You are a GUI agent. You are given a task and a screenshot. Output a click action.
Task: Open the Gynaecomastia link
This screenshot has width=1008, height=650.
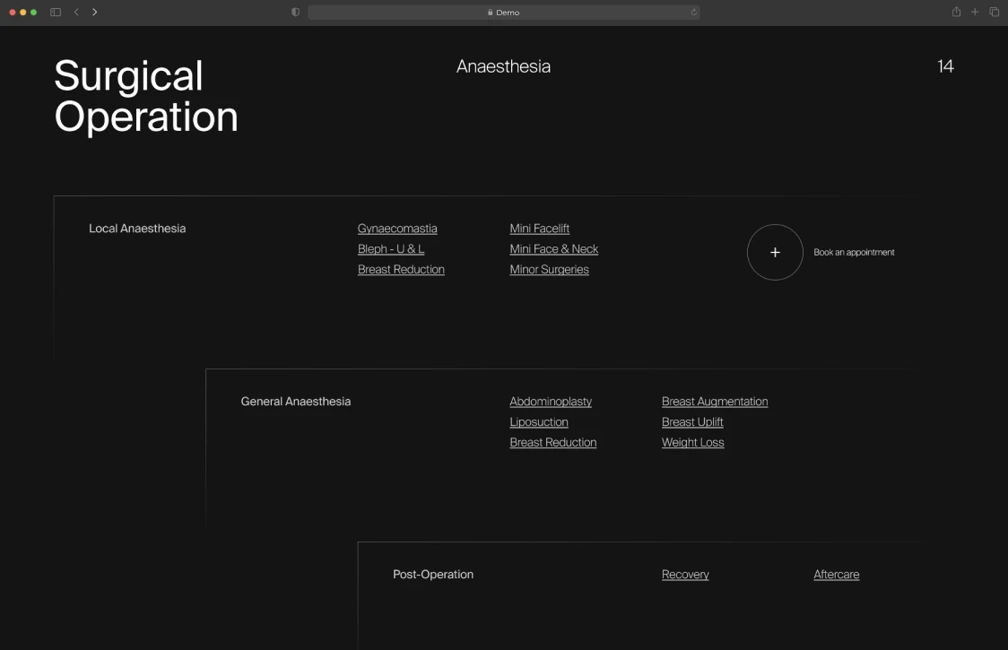pyautogui.click(x=397, y=229)
